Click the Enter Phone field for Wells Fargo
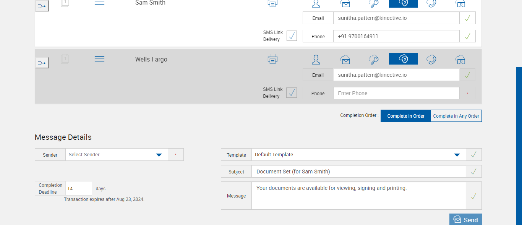This screenshot has height=225, width=522. pos(396,93)
